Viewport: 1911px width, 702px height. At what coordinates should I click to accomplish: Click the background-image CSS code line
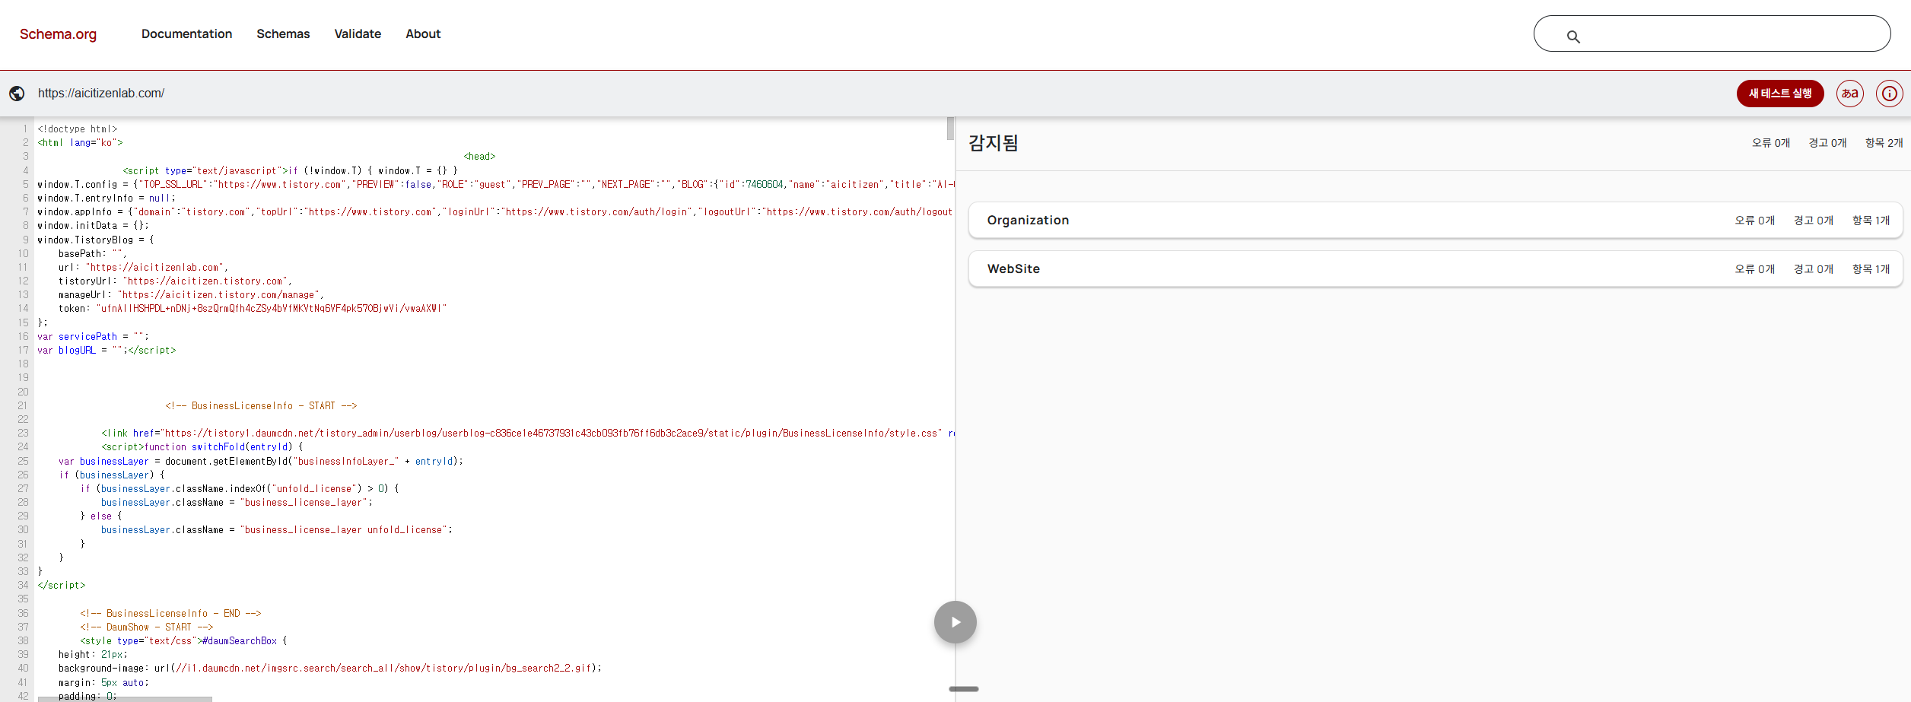click(x=330, y=669)
